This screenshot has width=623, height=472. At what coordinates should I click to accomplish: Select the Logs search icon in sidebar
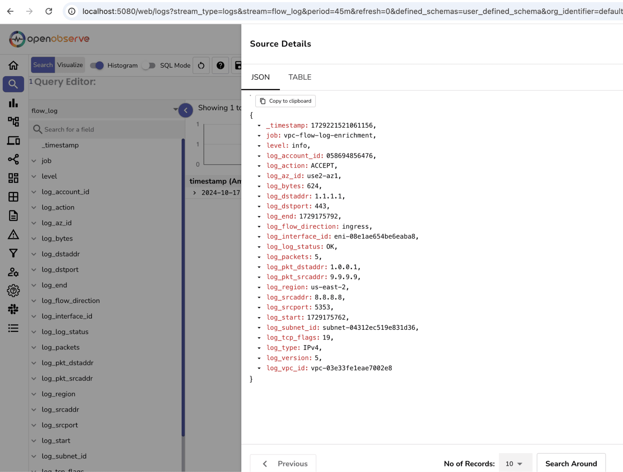coord(13,84)
